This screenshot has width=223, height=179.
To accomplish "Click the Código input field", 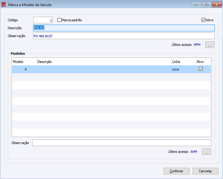I will 43,20.
